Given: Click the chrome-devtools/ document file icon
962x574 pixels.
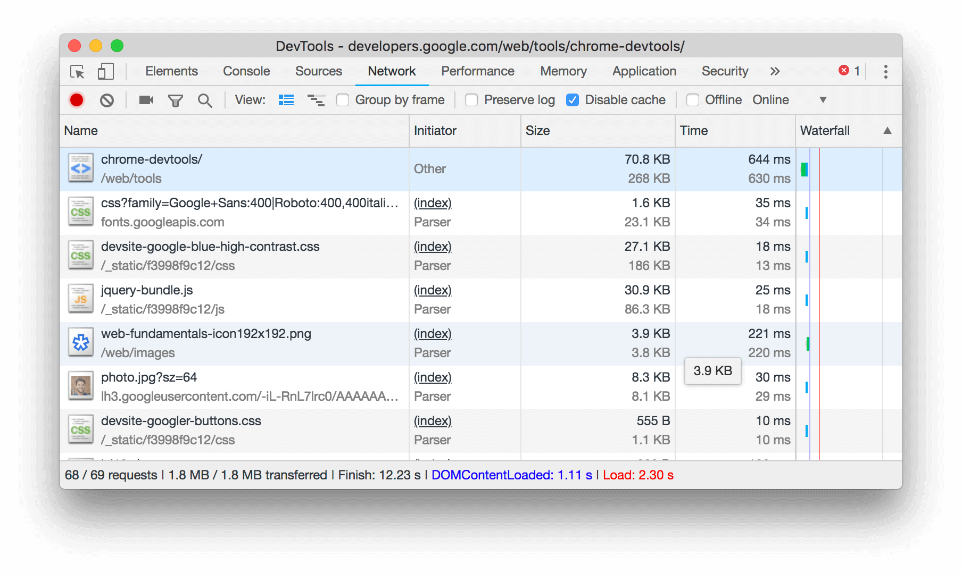Looking at the screenshot, I should point(81,168).
